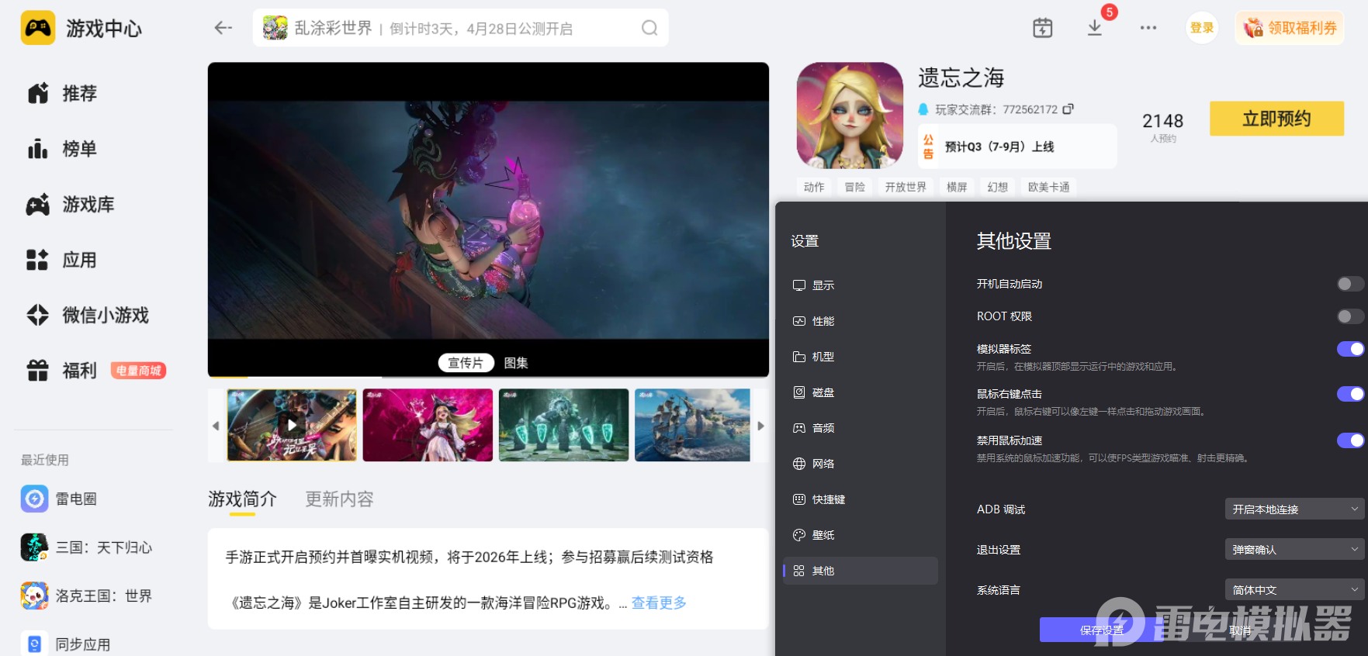Open the 系统语言 dropdown
The height and width of the screenshot is (656, 1368).
pos(1294,590)
